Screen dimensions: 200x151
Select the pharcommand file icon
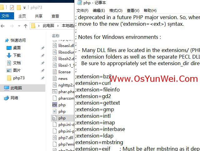coord(55,98)
